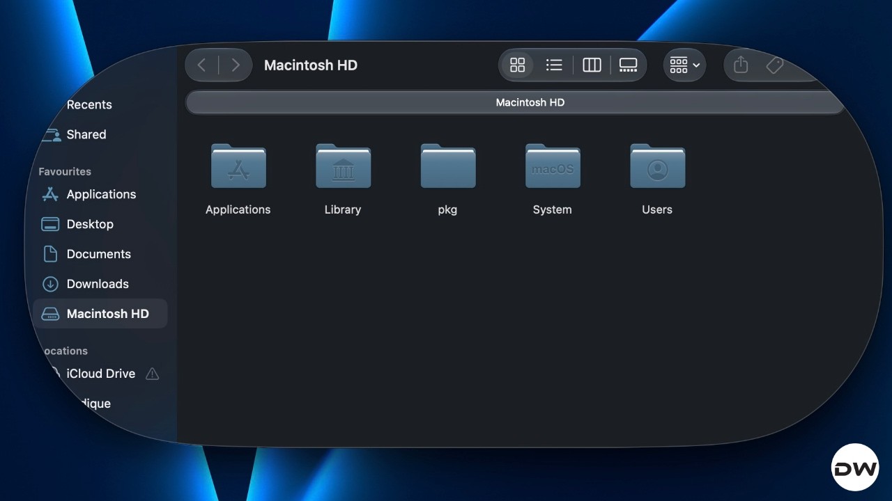
Task: Switch to icon grid view
Action: point(518,65)
